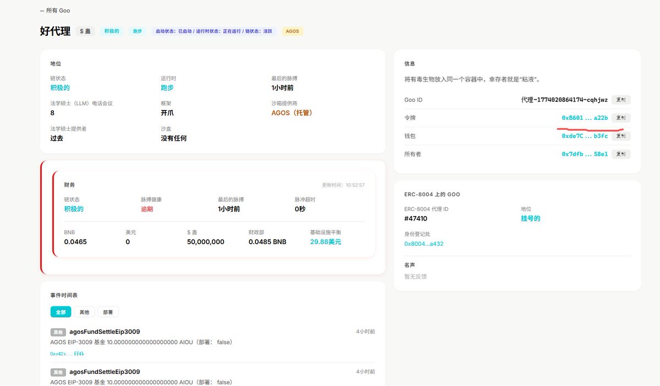Click the 跑步 runtime badge in header
Screen dimensions: 660x386
click(137, 31)
